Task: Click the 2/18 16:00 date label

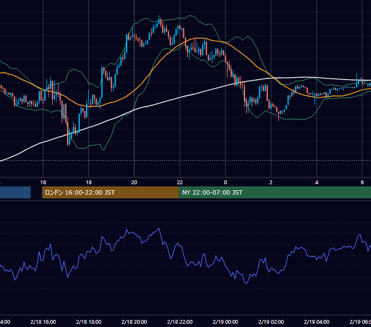Action: pyautogui.click(x=43, y=322)
